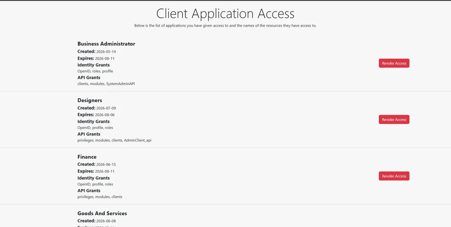Revoke access for Finance application
The height and width of the screenshot is (227, 451).
point(394,176)
